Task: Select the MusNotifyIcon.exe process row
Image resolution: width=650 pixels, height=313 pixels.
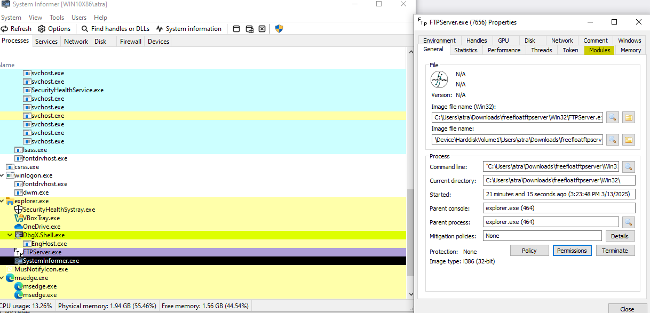Action: 203,269
